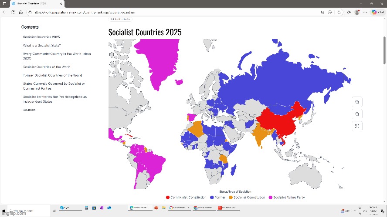This screenshot has width=387, height=217.
Task: Click the map zoom out button
Action: [x=357, y=114]
